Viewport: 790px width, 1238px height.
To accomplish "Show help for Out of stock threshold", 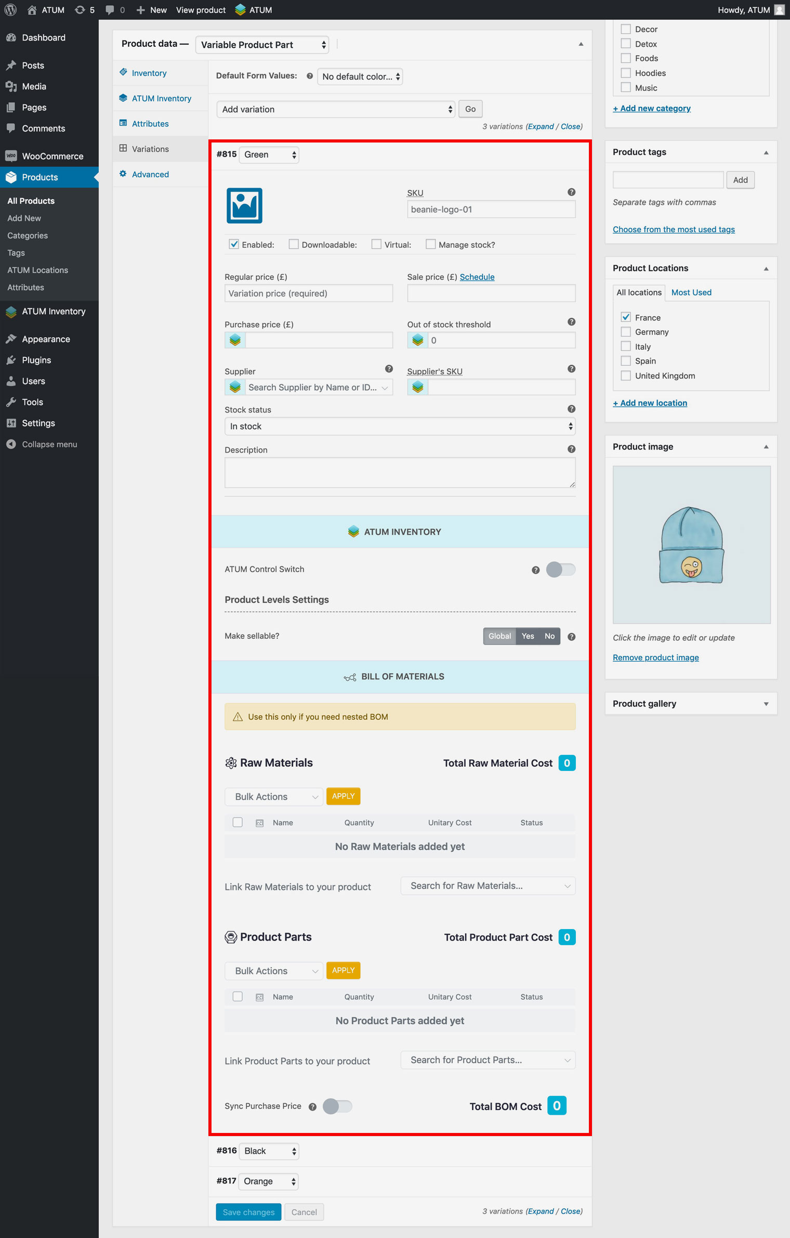I will click(571, 322).
